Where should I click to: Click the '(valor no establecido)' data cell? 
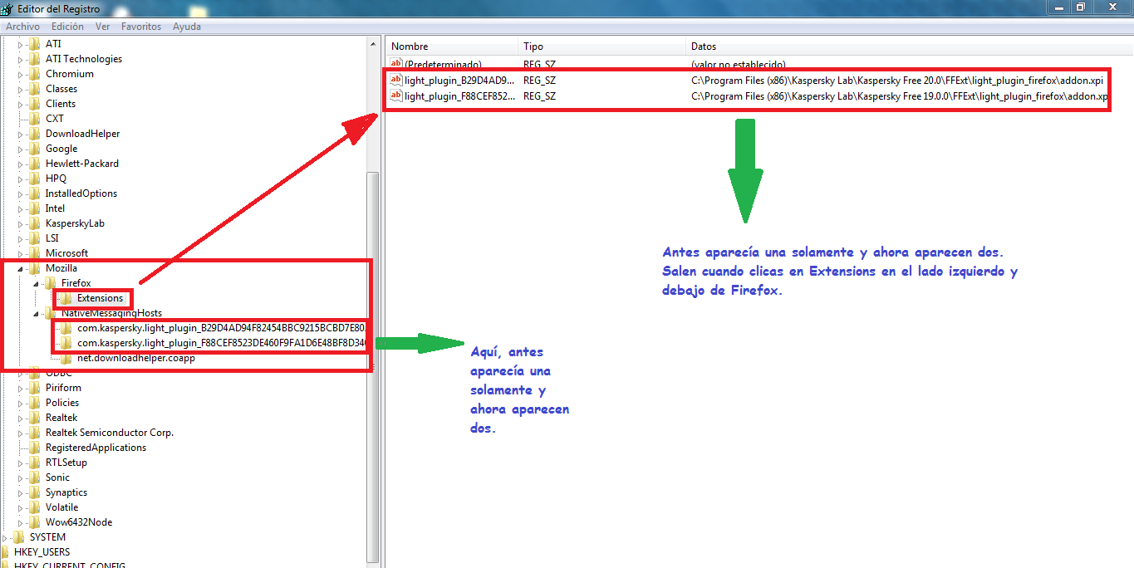pyautogui.click(x=738, y=64)
